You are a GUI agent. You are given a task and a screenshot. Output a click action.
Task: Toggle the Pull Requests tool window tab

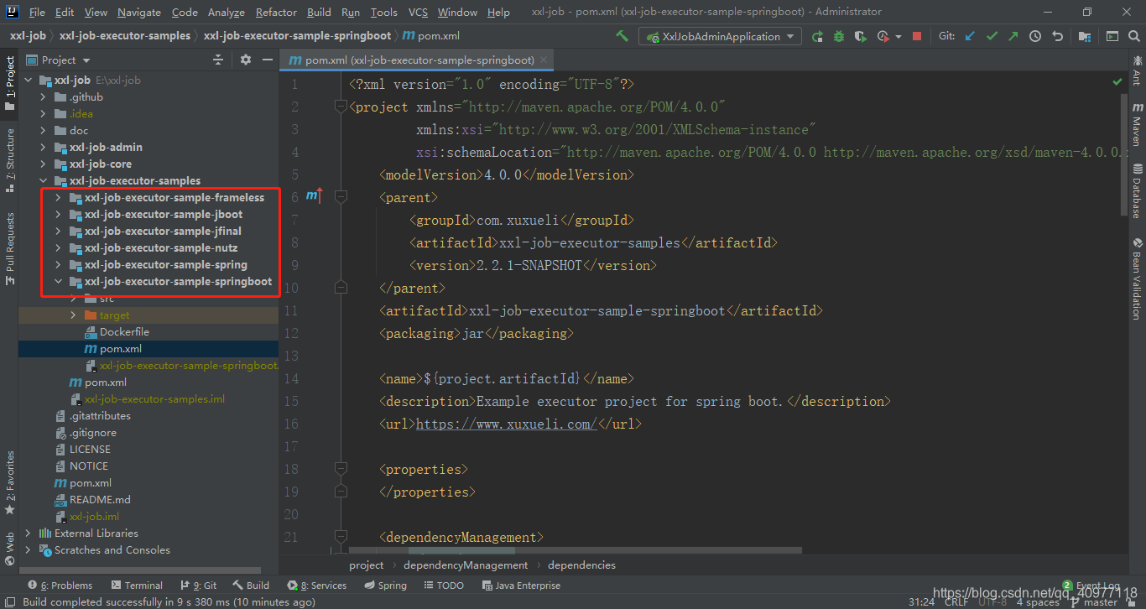(x=9, y=247)
